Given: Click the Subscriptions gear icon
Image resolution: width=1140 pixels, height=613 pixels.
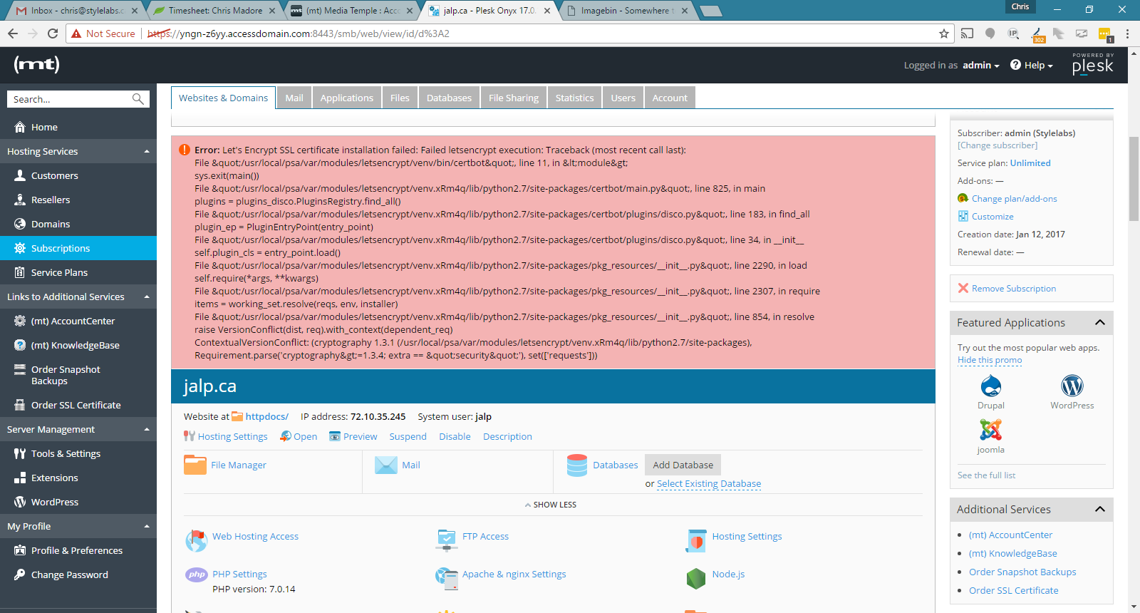Looking at the screenshot, I should (x=20, y=248).
